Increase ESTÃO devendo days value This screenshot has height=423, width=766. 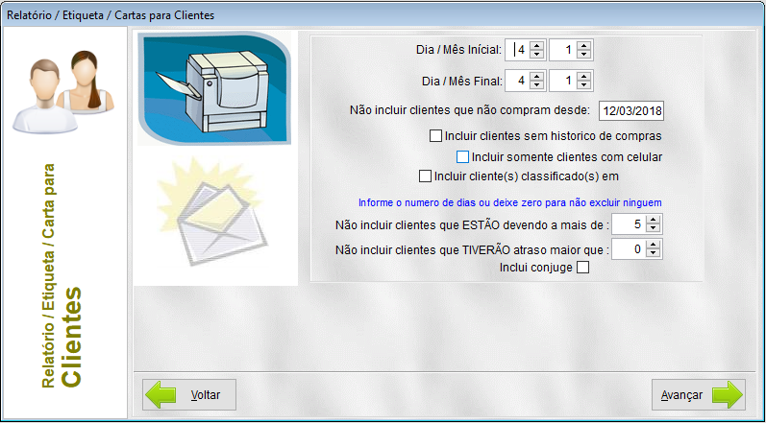tap(653, 221)
